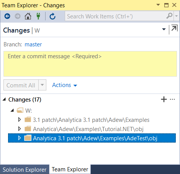Screen dimensions: 180x174
Task: Open the Commit All split-button dropdown
Action: [x=42, y=85]
